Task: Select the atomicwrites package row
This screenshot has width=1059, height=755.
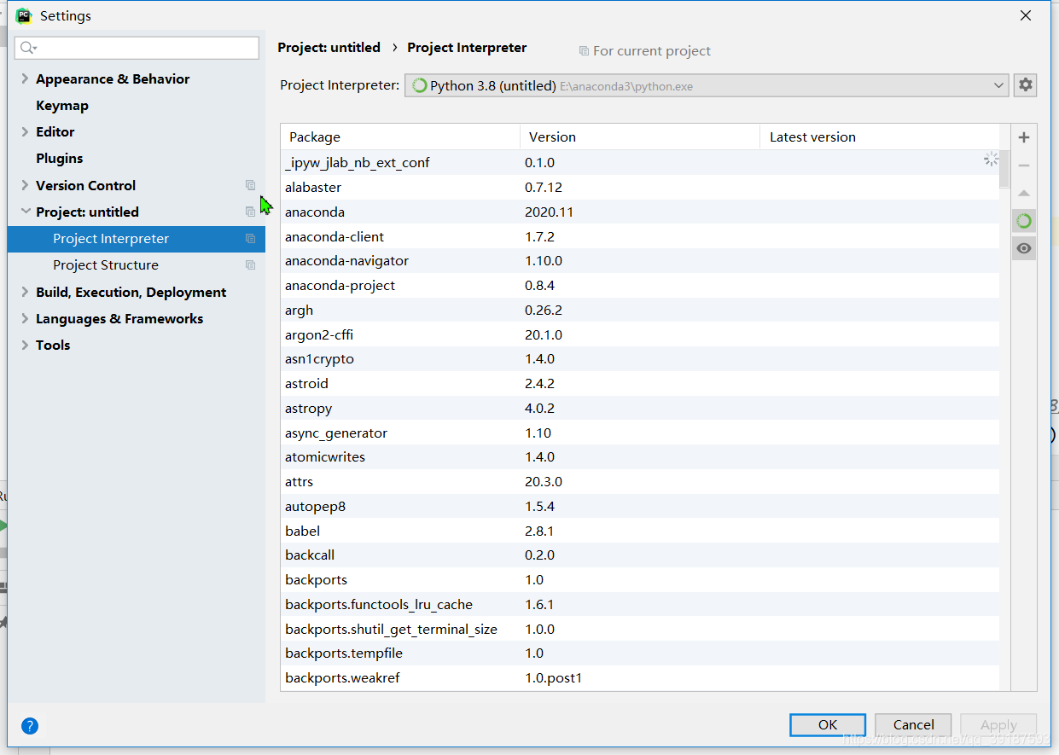Action: click(640, 456)
